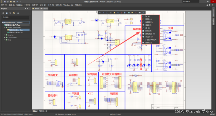The width and height of the screenshot is (216, 116).
Task: Open the 编辑 (E) menu
Action: 12,5
